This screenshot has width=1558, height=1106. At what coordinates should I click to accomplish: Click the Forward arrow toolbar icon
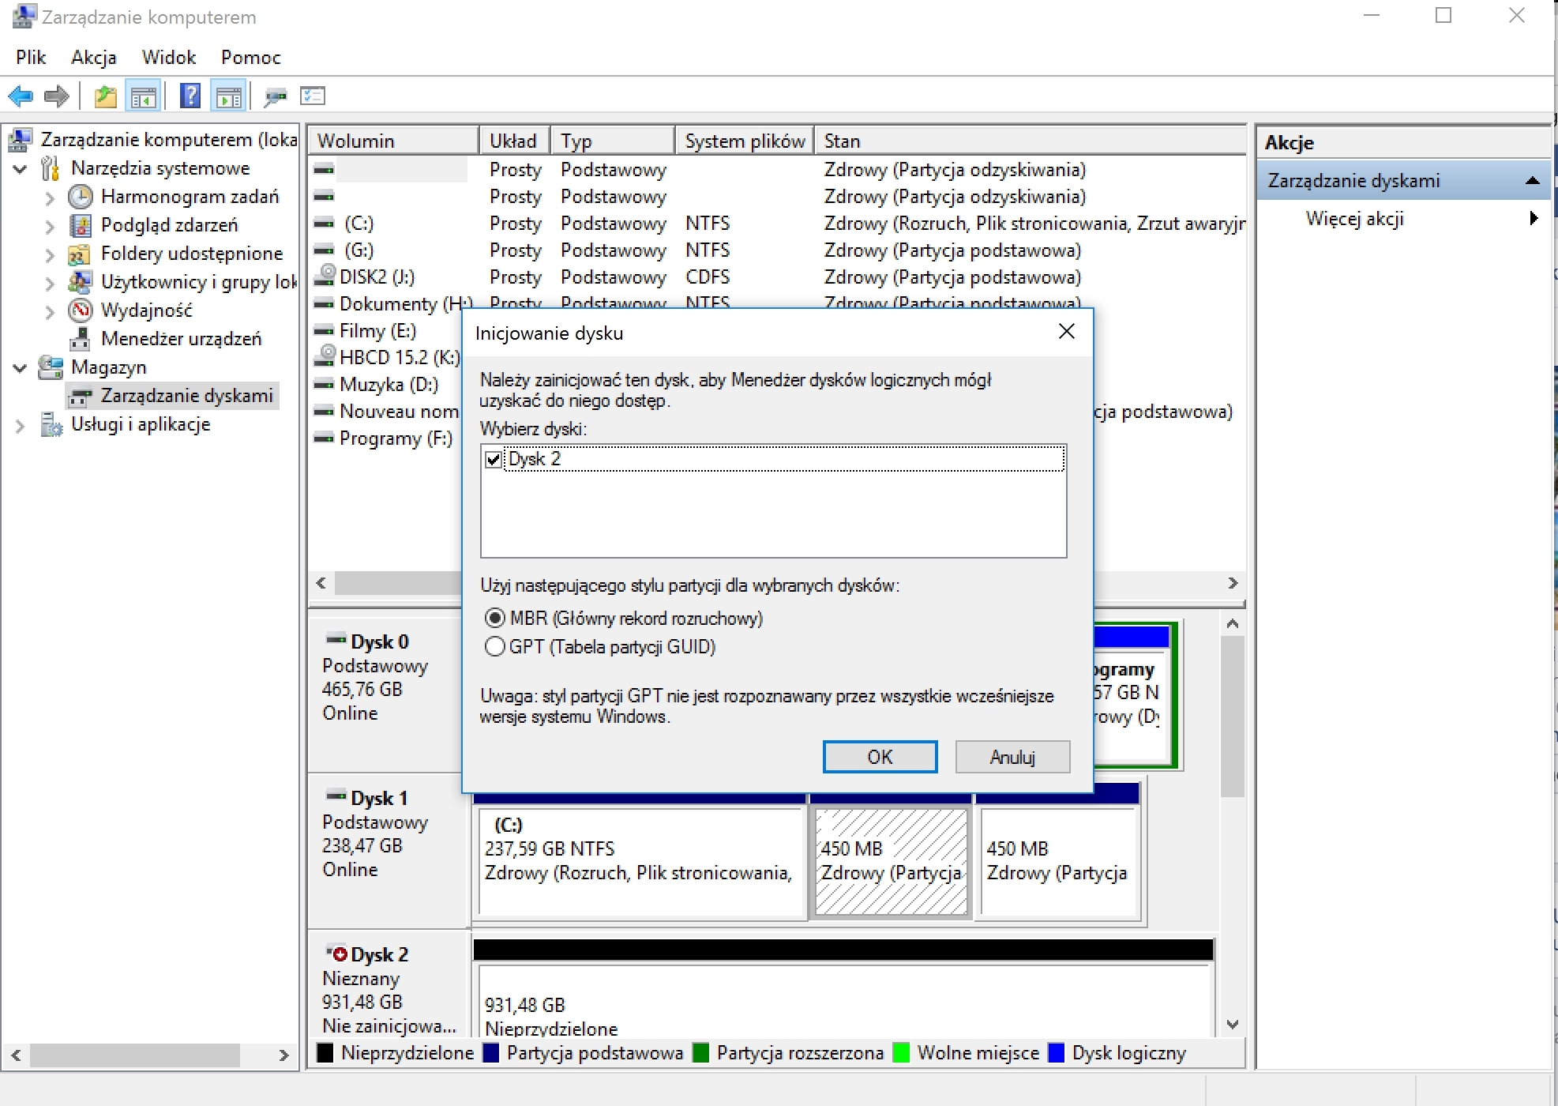click(x=57, y=96)
